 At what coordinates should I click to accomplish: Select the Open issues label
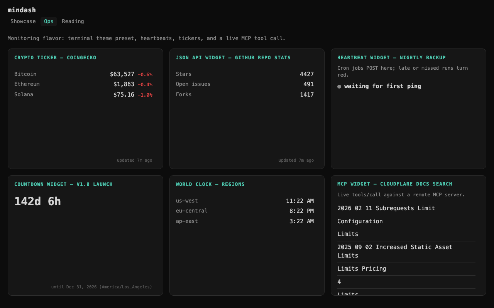[193, 84]
